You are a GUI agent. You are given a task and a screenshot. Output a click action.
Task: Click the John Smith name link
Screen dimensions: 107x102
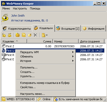tap(18, 16)
